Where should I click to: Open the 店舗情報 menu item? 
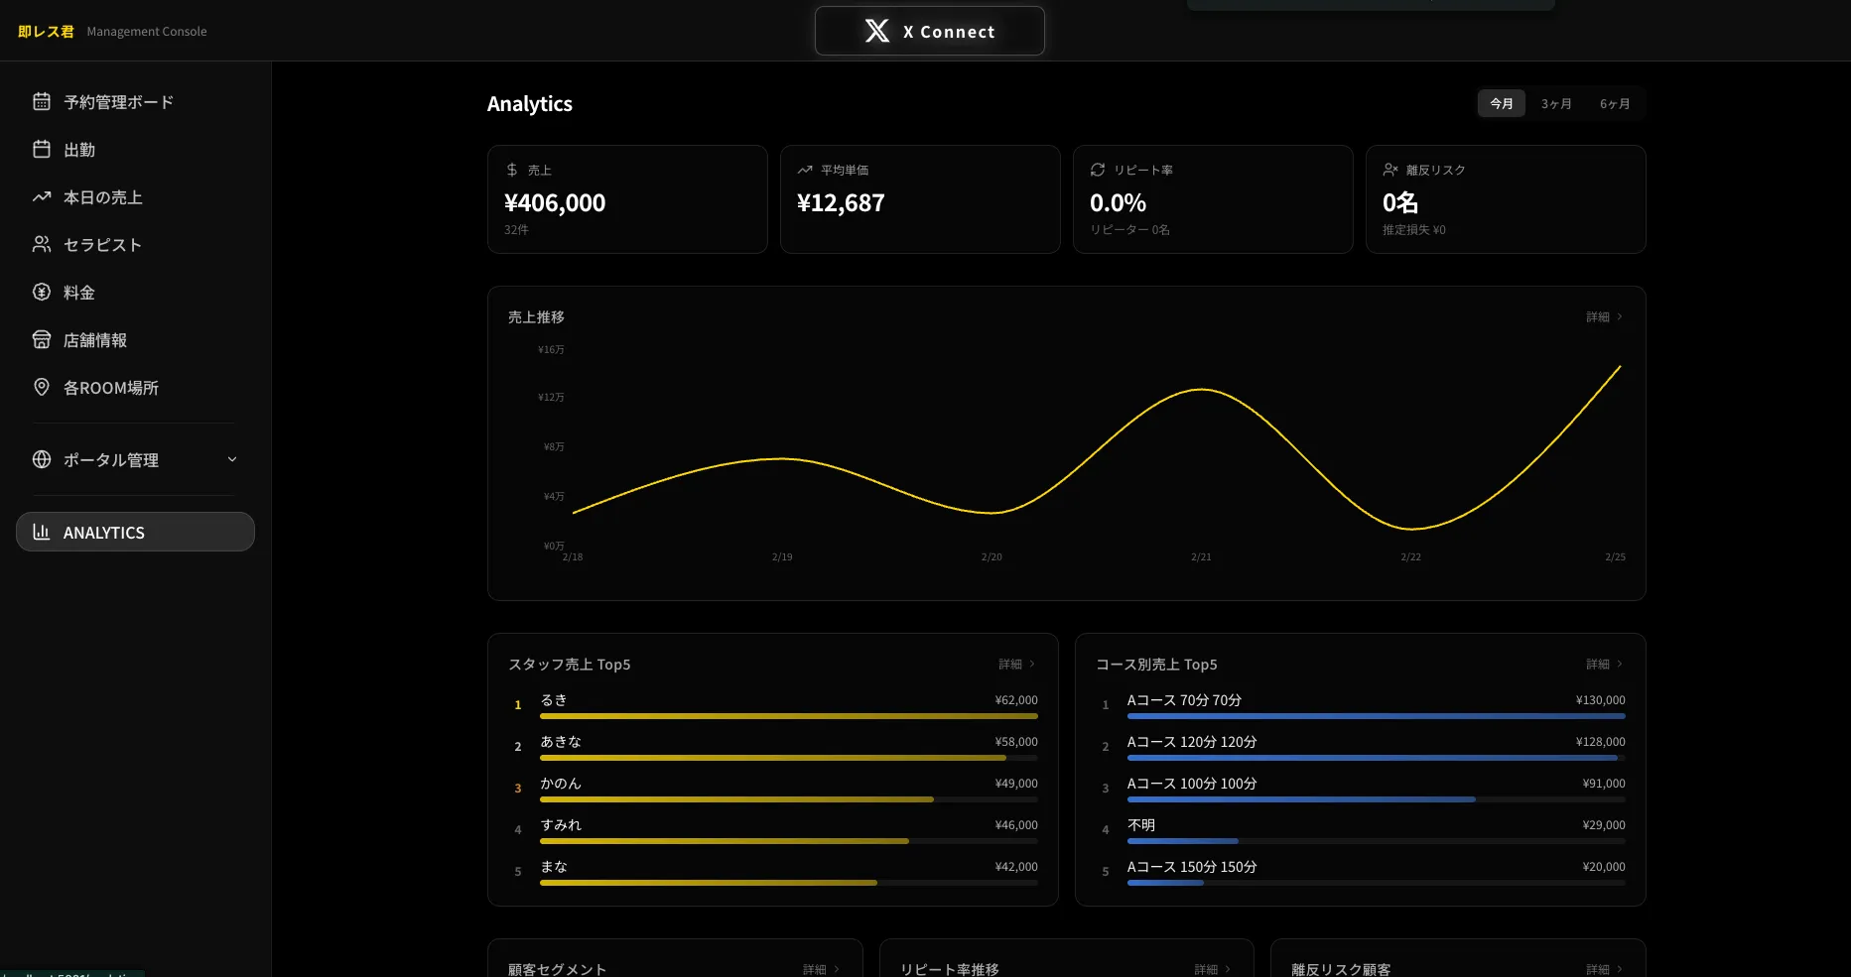tap(95, 340)
